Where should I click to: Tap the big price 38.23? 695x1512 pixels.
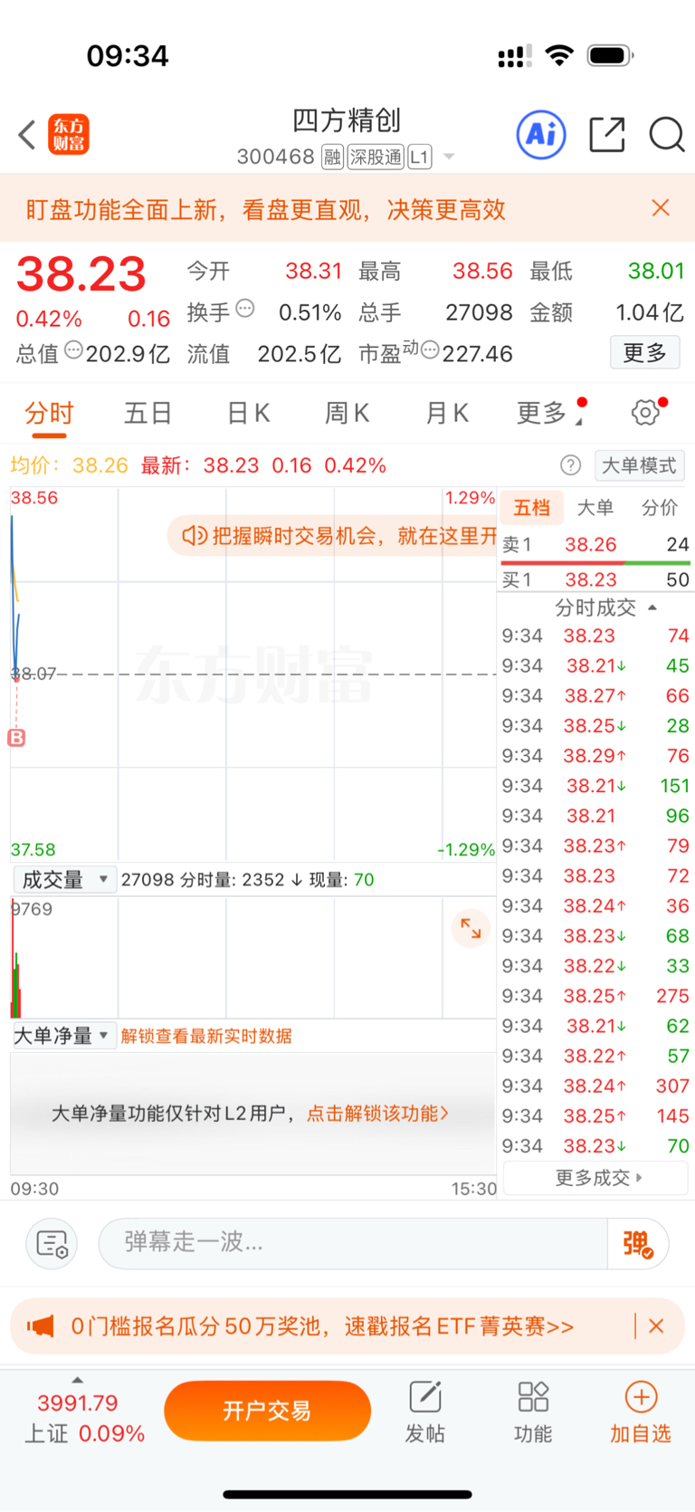click(x=81, y=273)
